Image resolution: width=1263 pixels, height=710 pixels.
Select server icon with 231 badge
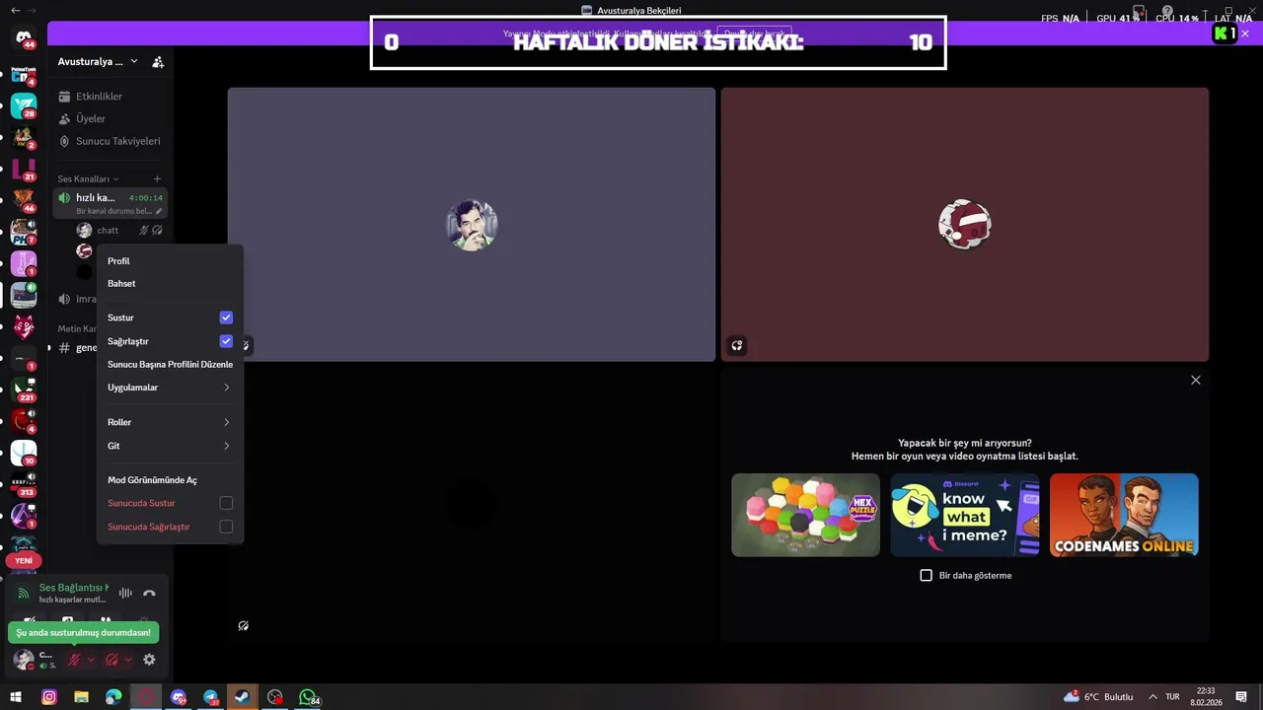click(x=24, y=390)
